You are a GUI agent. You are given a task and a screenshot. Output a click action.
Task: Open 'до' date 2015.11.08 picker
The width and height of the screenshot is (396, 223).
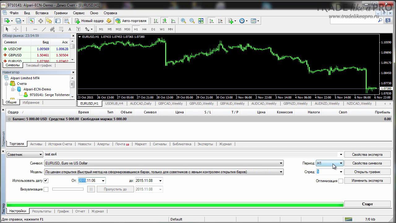[160, 181]
